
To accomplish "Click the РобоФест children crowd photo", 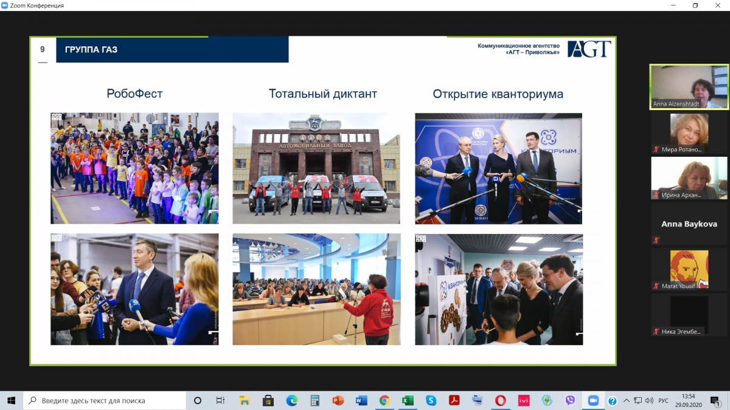I will (134, 168).
